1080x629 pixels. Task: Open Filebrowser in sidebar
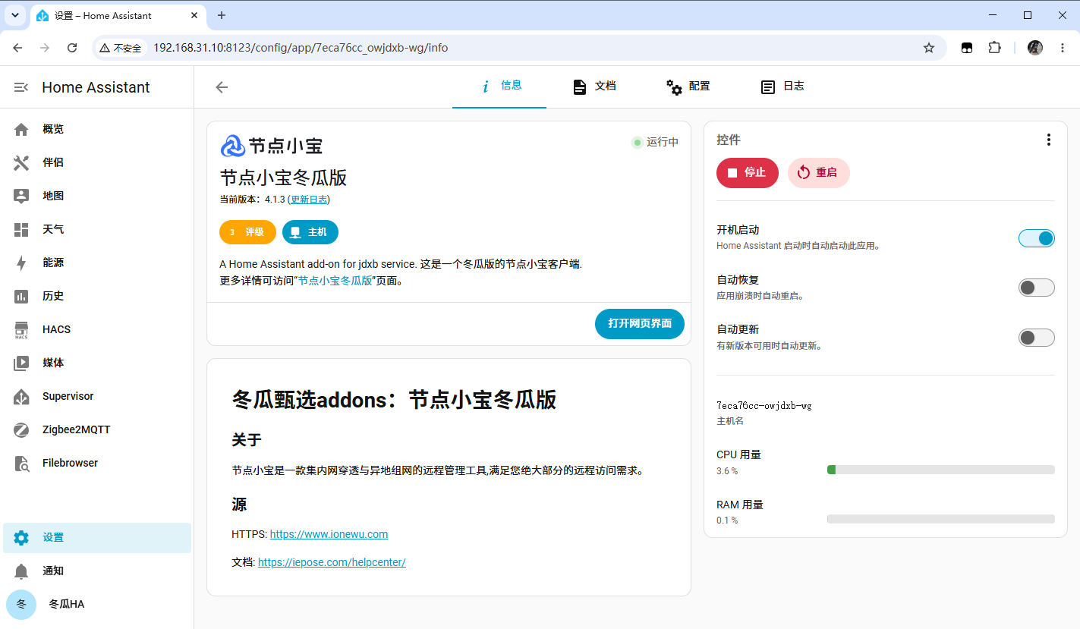click(x=97, y=463)
